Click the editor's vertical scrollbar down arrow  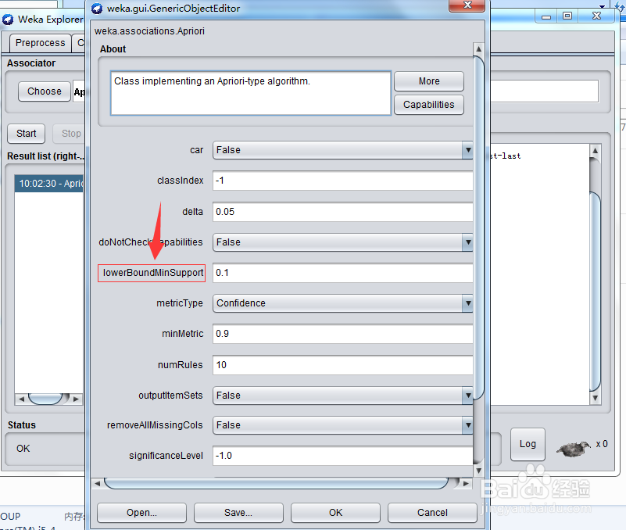tap(478, 471)
